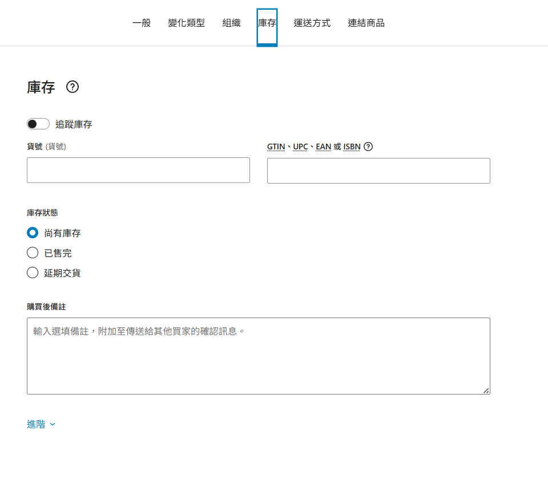Focus the 貨號 SKU input field
This screenshot has width=548, height=492.
138,170
